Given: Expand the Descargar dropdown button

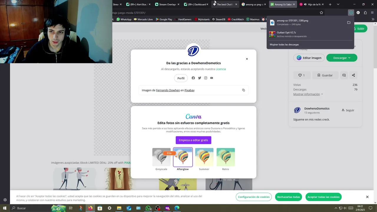Looking at the screenshot, I should click(x=342, y=58).
